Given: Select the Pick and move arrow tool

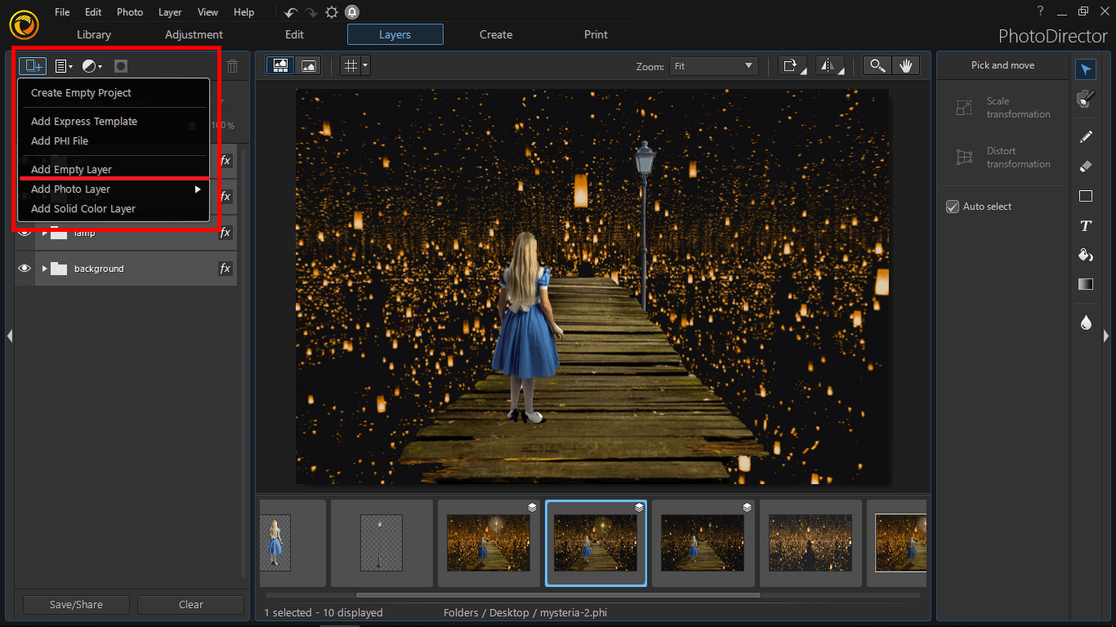Looking at the screenshot, I should pyautogui.click(x=1086, y=70).
